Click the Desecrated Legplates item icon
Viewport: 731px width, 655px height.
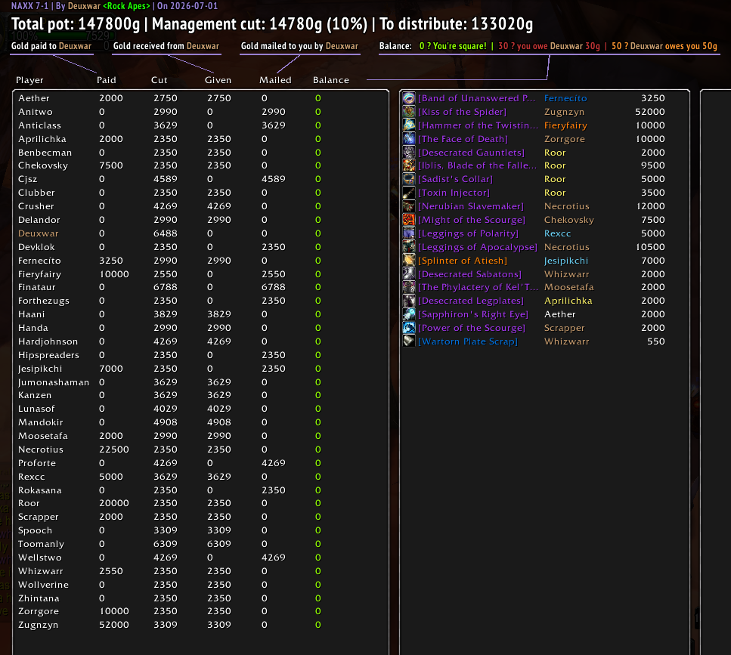click(x=409, y=301)
